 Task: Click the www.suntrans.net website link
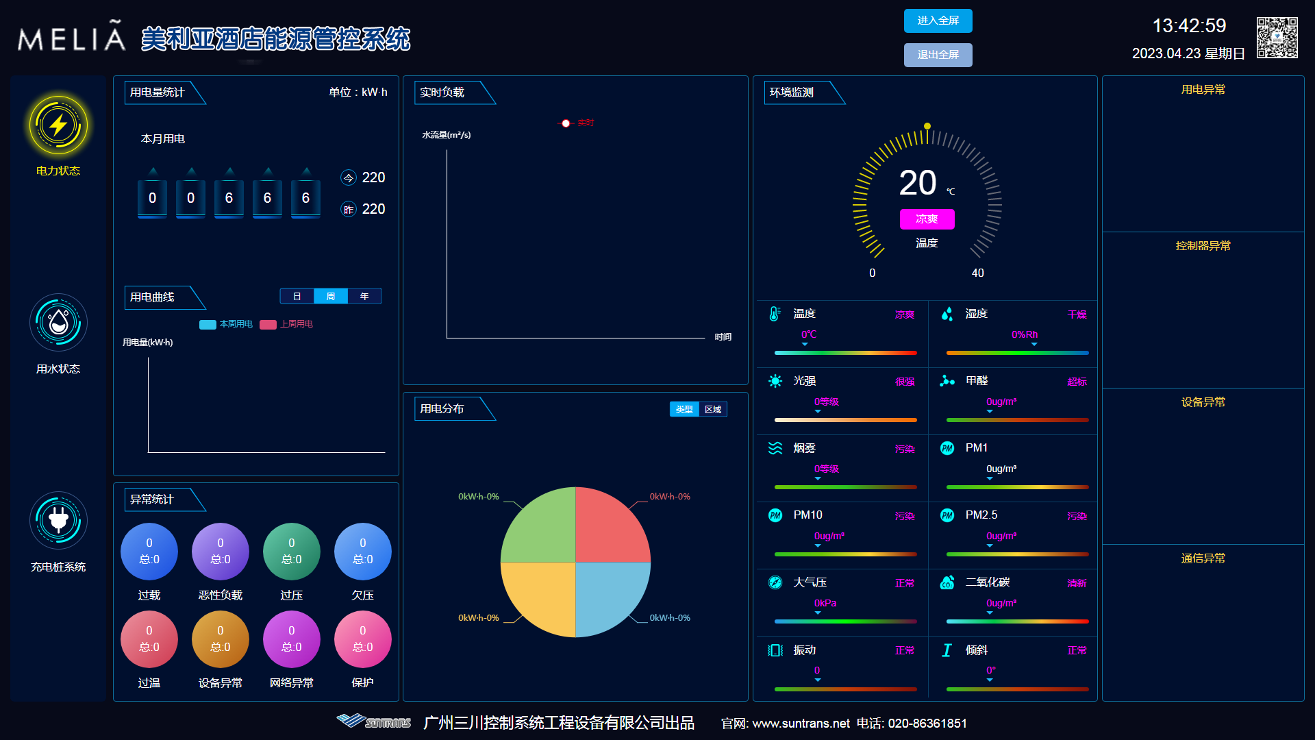point(801,724)
